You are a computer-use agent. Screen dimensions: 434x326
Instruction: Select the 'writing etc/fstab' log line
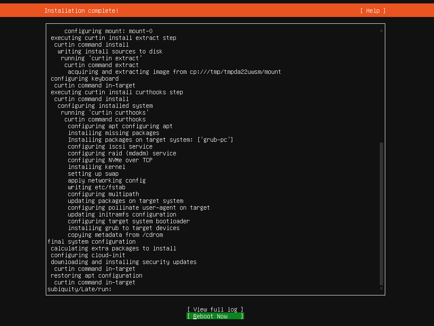(x=97, y=187)
